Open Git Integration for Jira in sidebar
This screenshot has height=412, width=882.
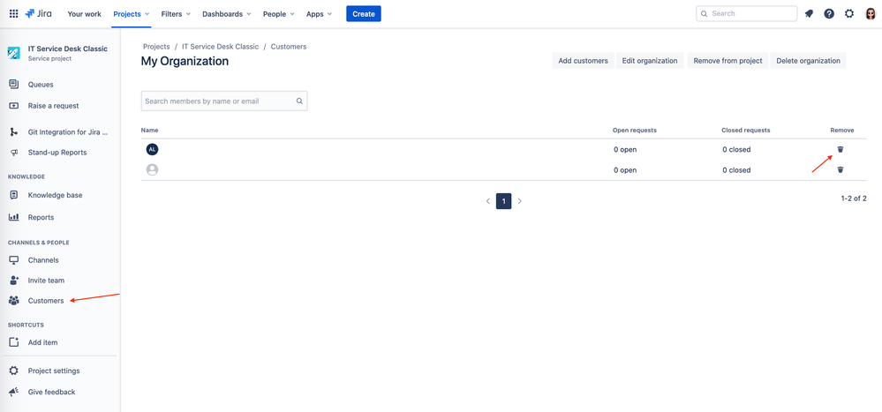tap(68, 132)
